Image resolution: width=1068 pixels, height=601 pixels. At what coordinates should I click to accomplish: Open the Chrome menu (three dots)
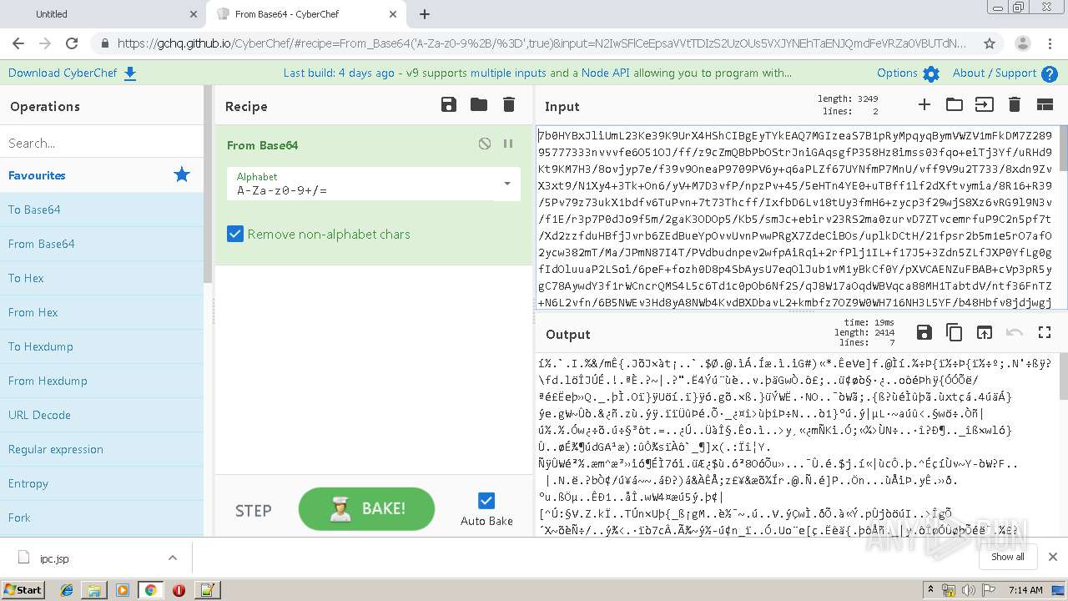[1050, 43]
